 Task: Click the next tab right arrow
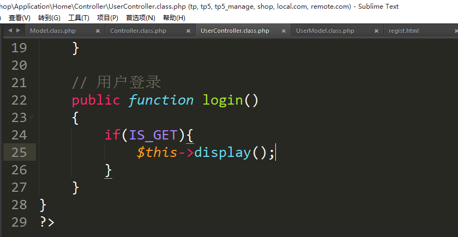coord(19,31)
